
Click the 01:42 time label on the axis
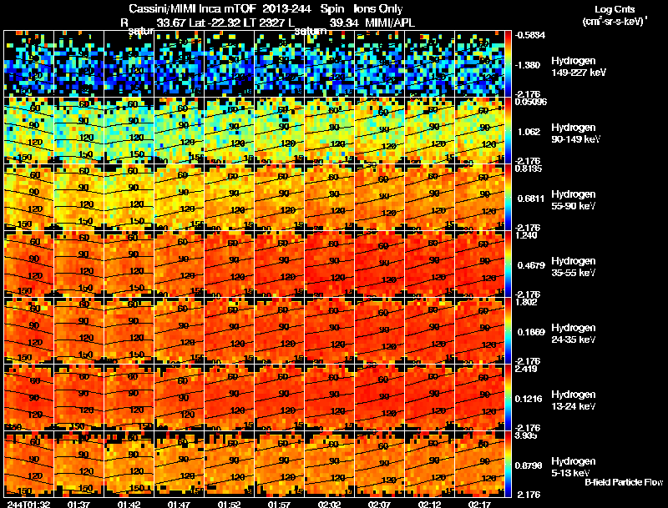point(129,504)
